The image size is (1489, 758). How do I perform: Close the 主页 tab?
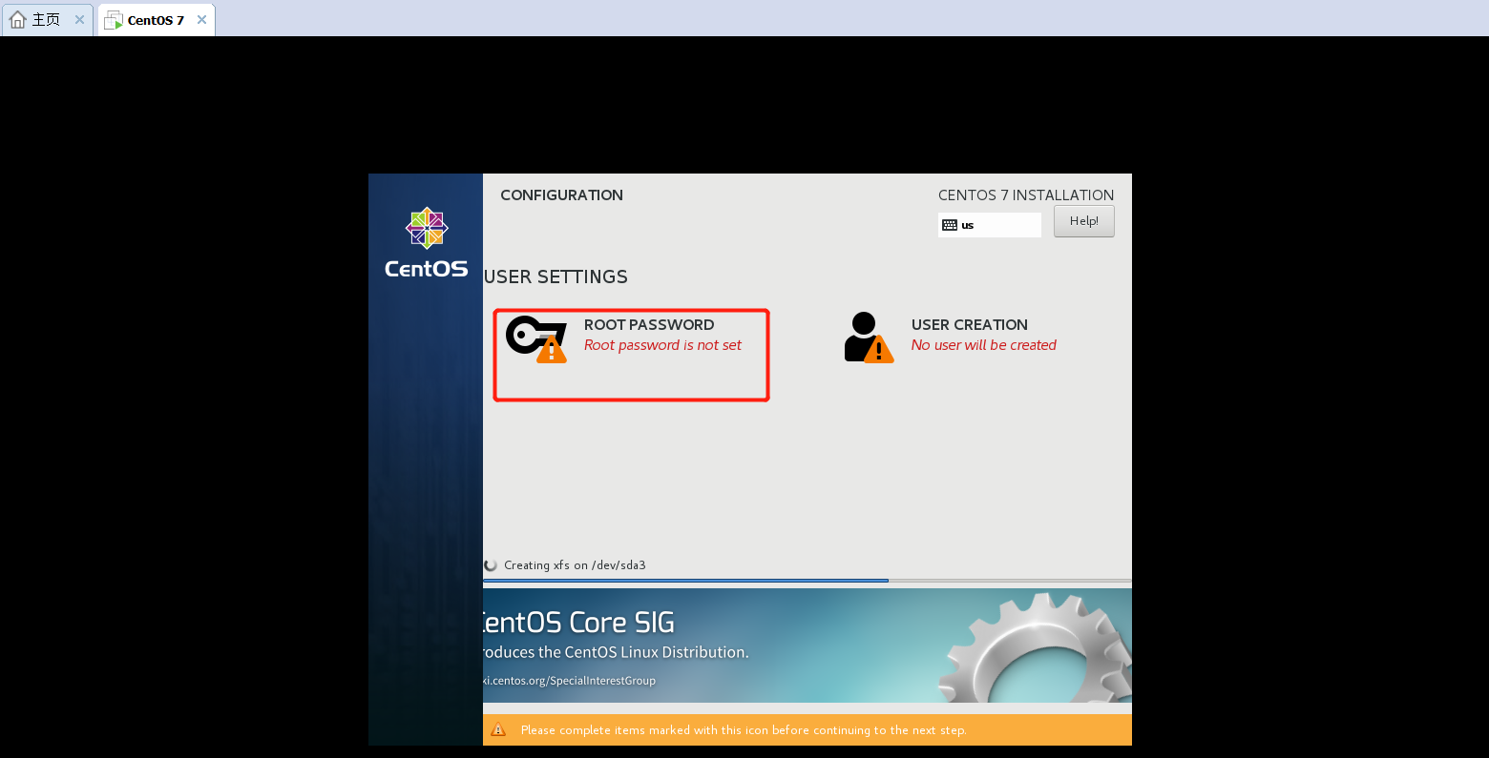[x=79, y=19]
